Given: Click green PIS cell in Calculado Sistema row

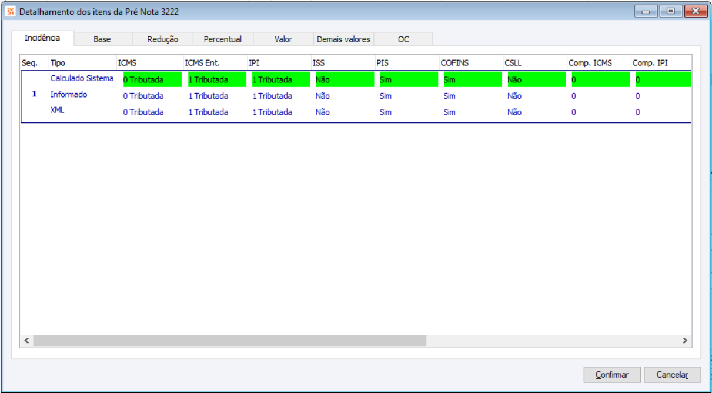Looking at the screenshot, I should [x=409, y=79].
